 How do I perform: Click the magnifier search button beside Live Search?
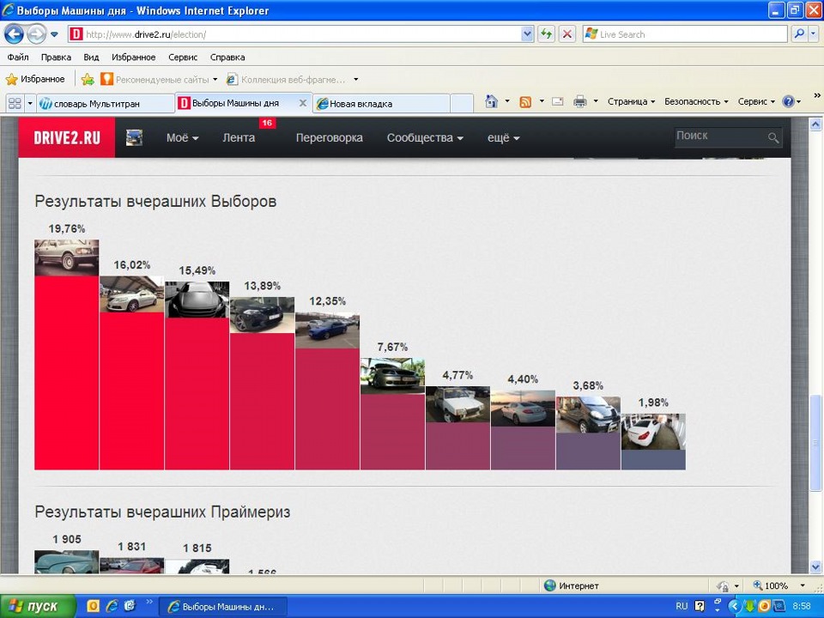tap(799, 34)
